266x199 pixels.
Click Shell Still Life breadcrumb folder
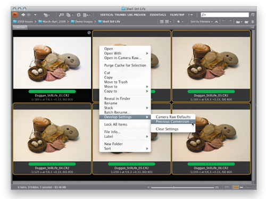click(109, 21)
